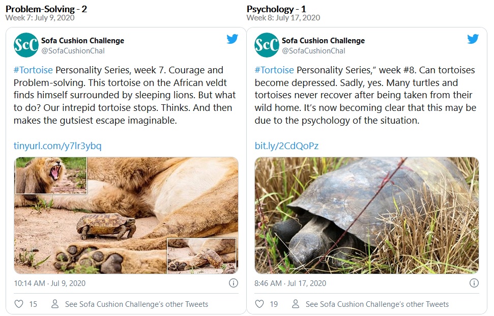Open the tortoise in grass photo

(366, 215)
